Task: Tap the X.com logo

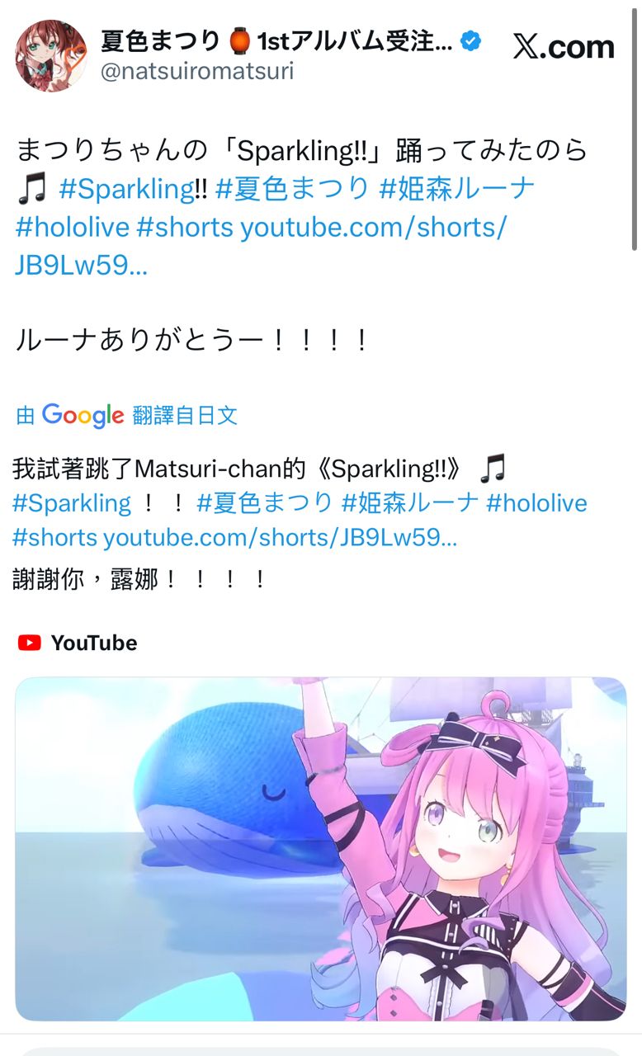Action: [x=564, y=46]
